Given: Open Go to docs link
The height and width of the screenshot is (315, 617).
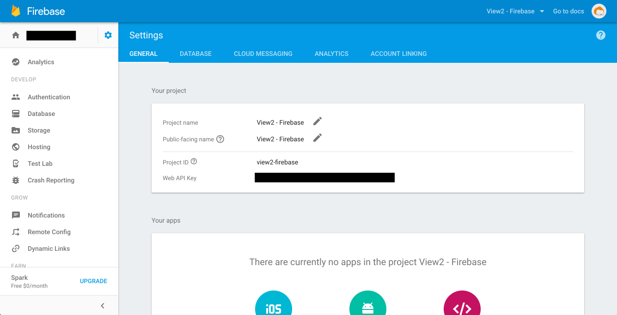Looking at the screenshot, I should pos(568,11).
